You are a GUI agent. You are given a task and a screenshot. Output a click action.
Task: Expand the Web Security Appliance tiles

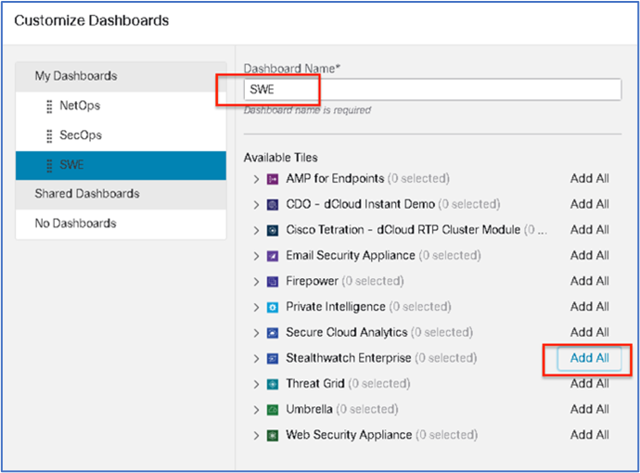click(x=256, y=436)
